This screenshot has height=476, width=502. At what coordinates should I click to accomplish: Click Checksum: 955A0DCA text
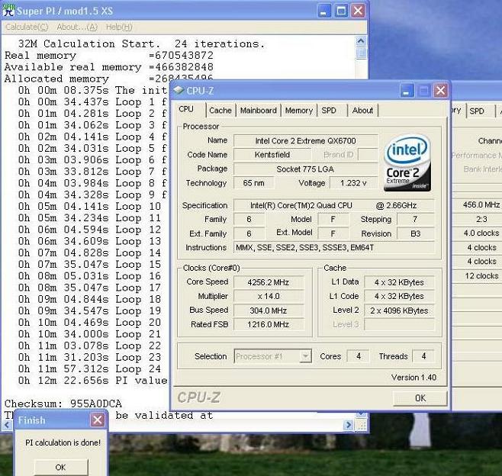coord(63,404)
